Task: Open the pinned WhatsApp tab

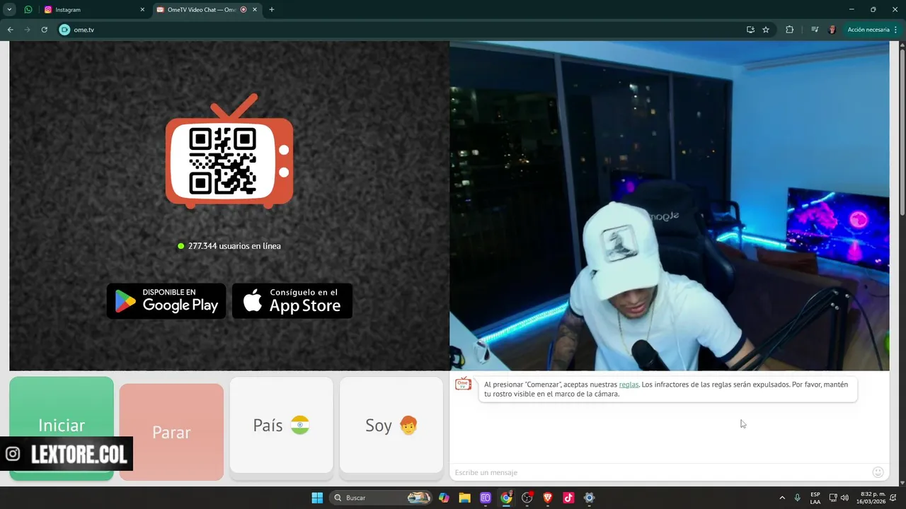Action: coord(28,10)
